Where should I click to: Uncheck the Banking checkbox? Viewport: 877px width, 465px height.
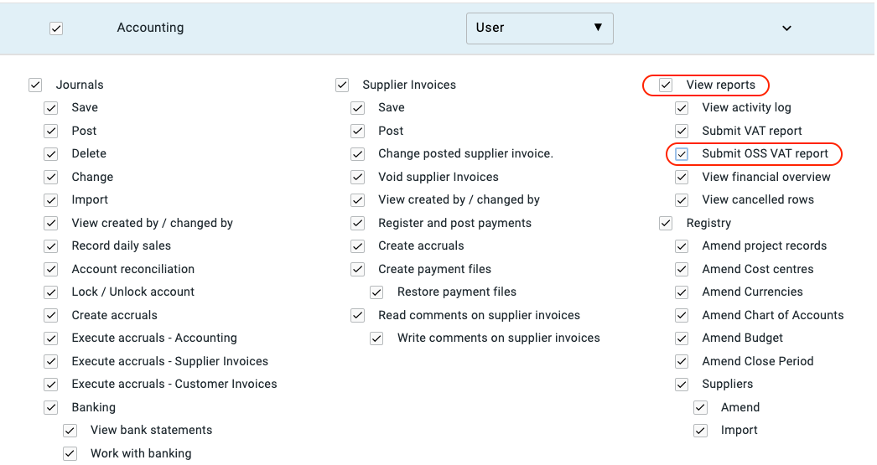pyautogui.click(x=51, y=407)
